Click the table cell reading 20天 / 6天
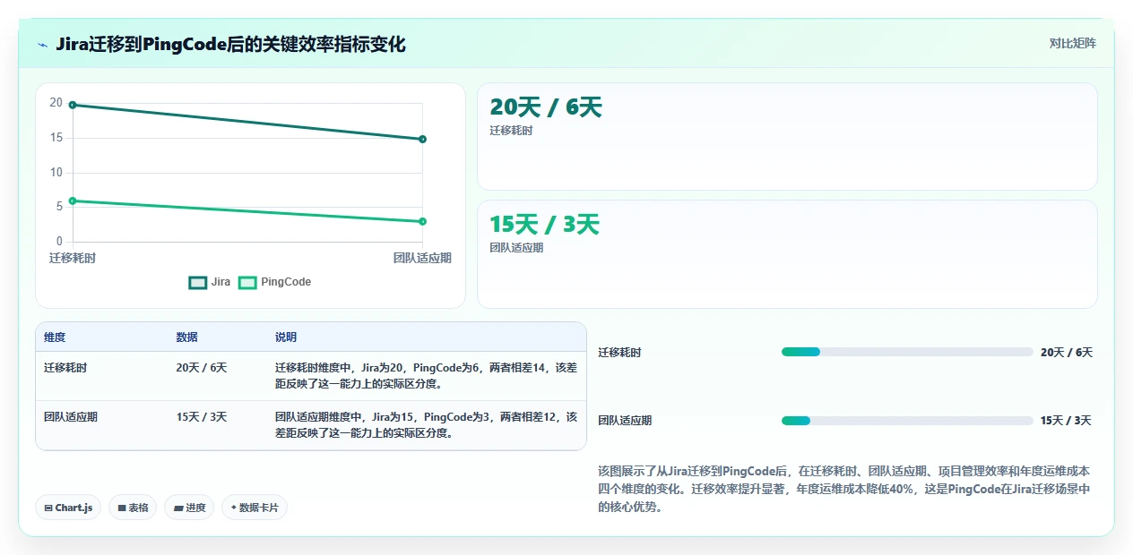Image resolution: width=1133 pixels, height=555 pixels. click(x=202, y=368)
